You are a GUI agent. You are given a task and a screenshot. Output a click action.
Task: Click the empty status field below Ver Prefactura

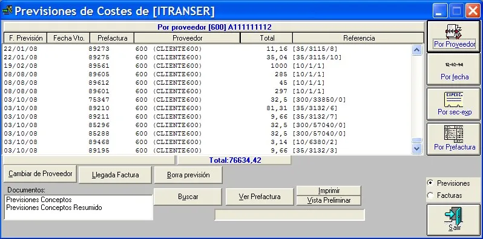click(289, 215)
